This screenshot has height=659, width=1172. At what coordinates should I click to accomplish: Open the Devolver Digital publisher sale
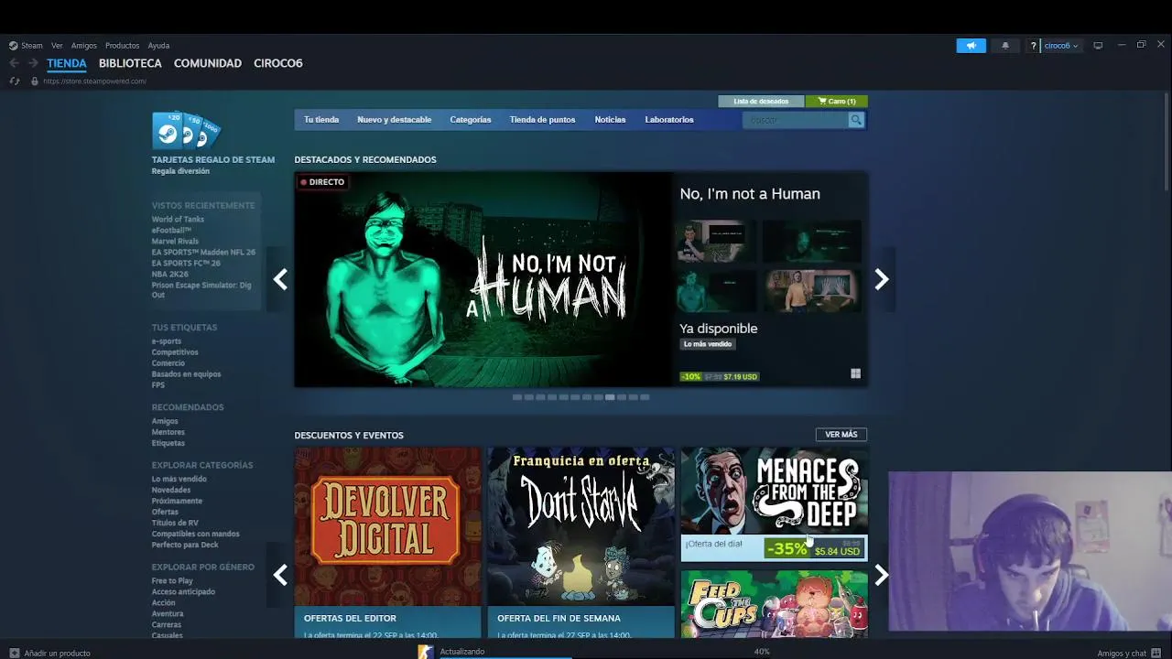tap(387, 542)
